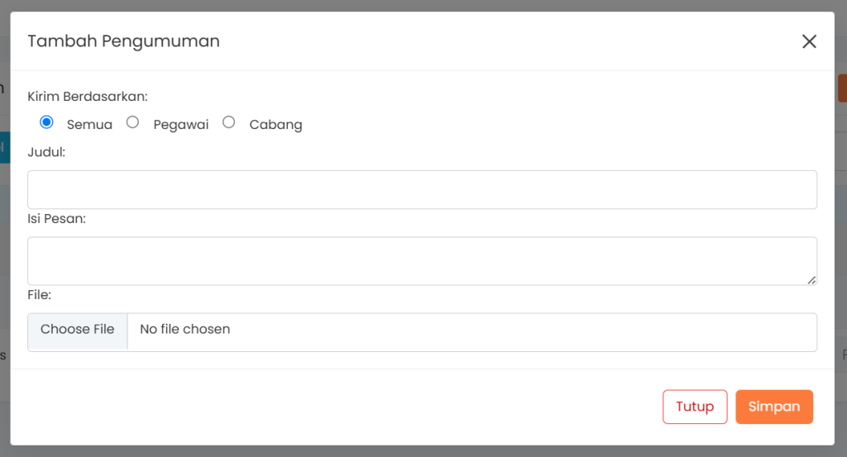Click the Judul field label

pos(46,152)
